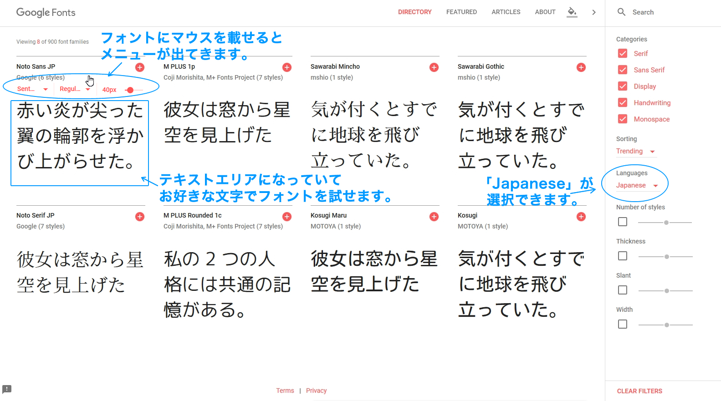
Task: Click the Thickness slider handle
Action: click(x=667, y=257)
